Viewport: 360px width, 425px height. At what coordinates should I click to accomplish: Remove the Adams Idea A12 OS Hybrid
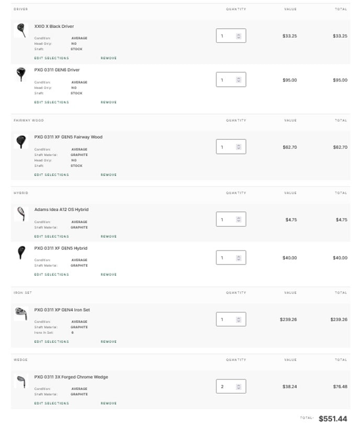point(108,236)
